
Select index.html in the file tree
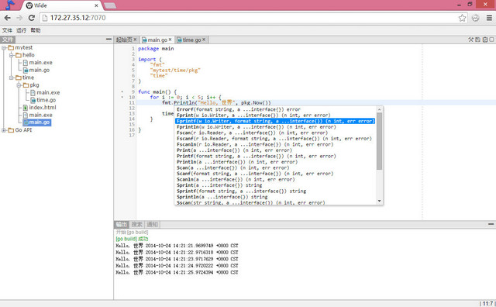point(43,107)
